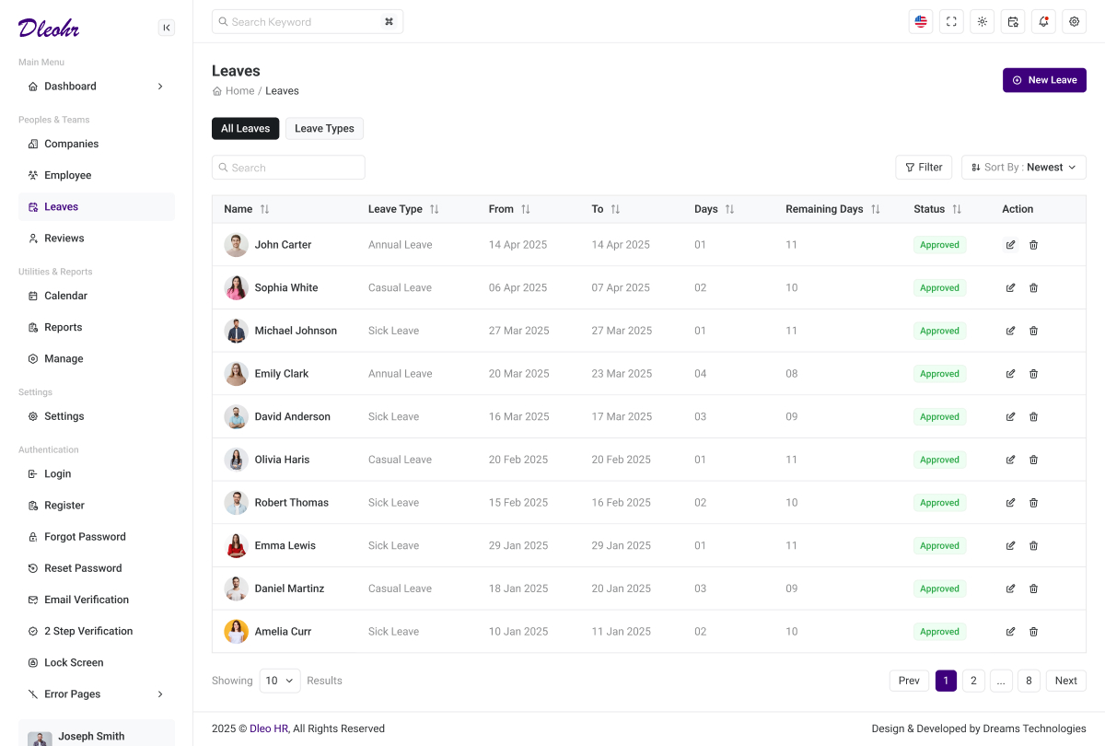Create a New Leave
Viewport: 1105px width, 746px height.
pos(1044,80)
